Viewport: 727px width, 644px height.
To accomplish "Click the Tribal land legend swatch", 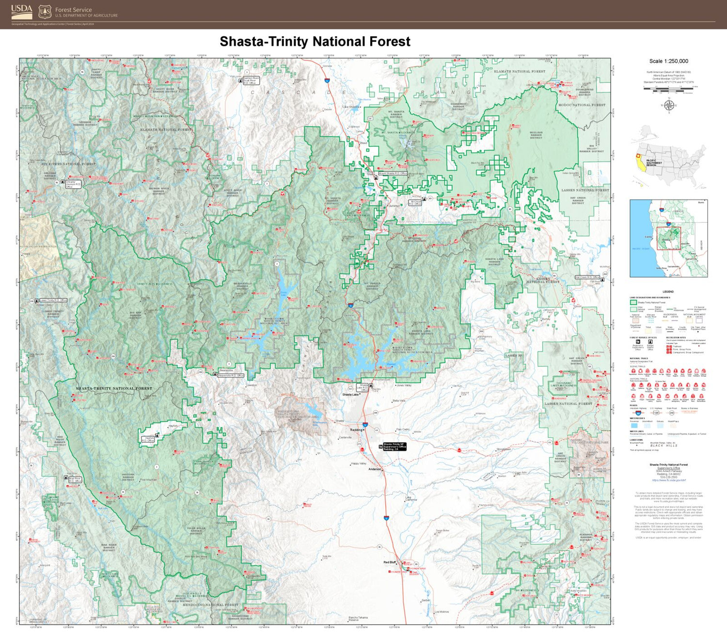I will click(x=648, y=331).
